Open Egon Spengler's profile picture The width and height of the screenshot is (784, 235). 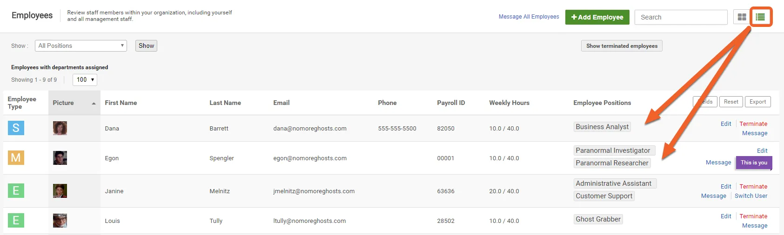(60, 158)
